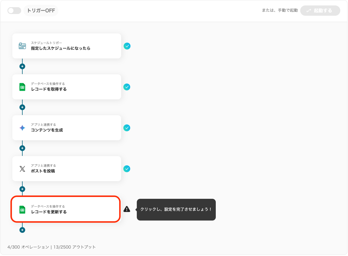Click the アプリと連携する caption above ポストを投稿
Screen dimensions: 348x256
tap(43, 166)
